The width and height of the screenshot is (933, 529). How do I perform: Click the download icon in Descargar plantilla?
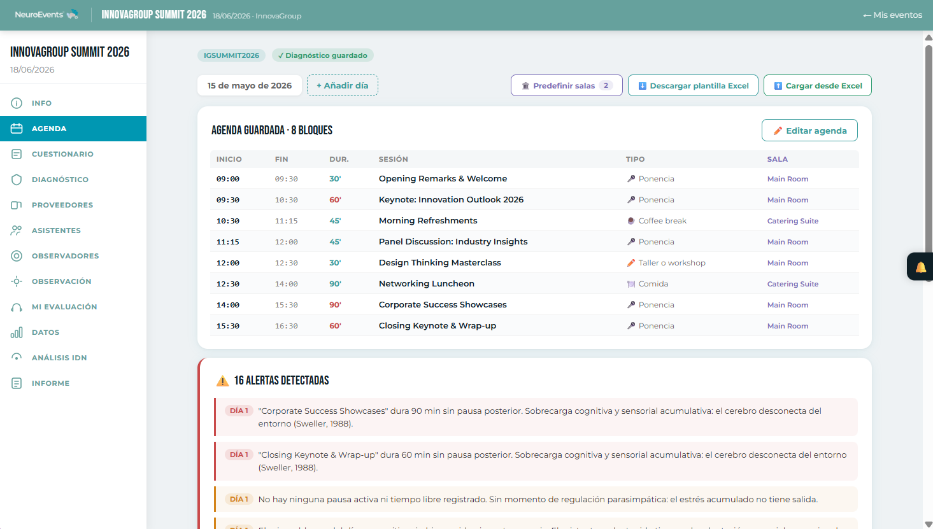643,86
